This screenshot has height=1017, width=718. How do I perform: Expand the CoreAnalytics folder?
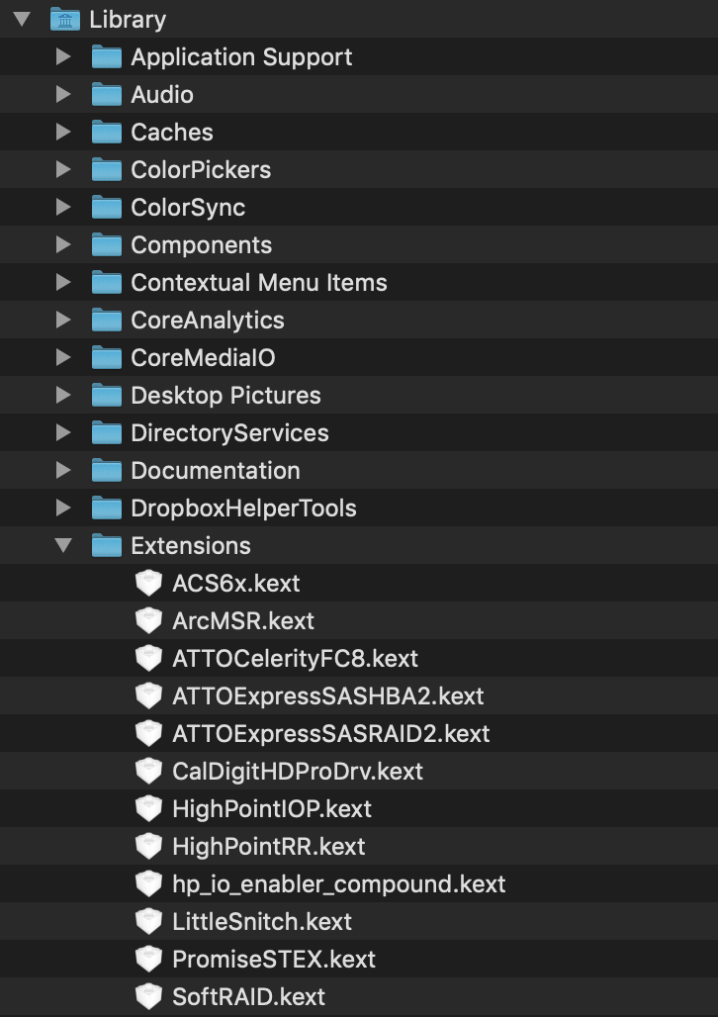[x=63, y=320]
